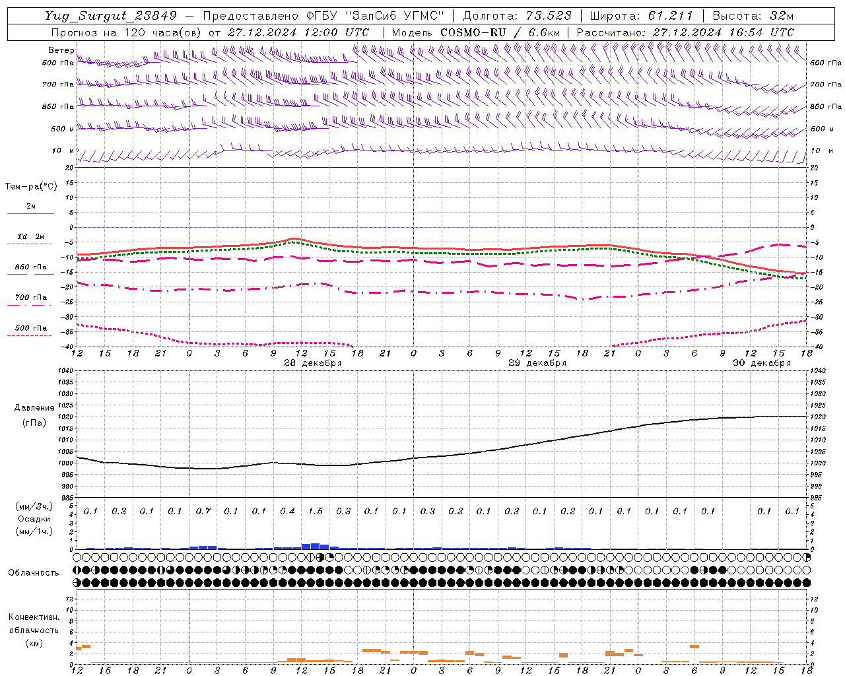
Task: Click the "Прогноз на 120 часа(ов)" forecast text
Action: pos(127,32)
